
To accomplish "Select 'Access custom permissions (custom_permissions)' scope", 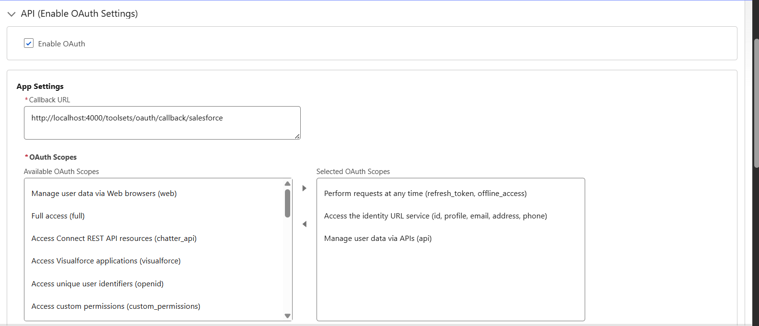I will coord(116,306).
